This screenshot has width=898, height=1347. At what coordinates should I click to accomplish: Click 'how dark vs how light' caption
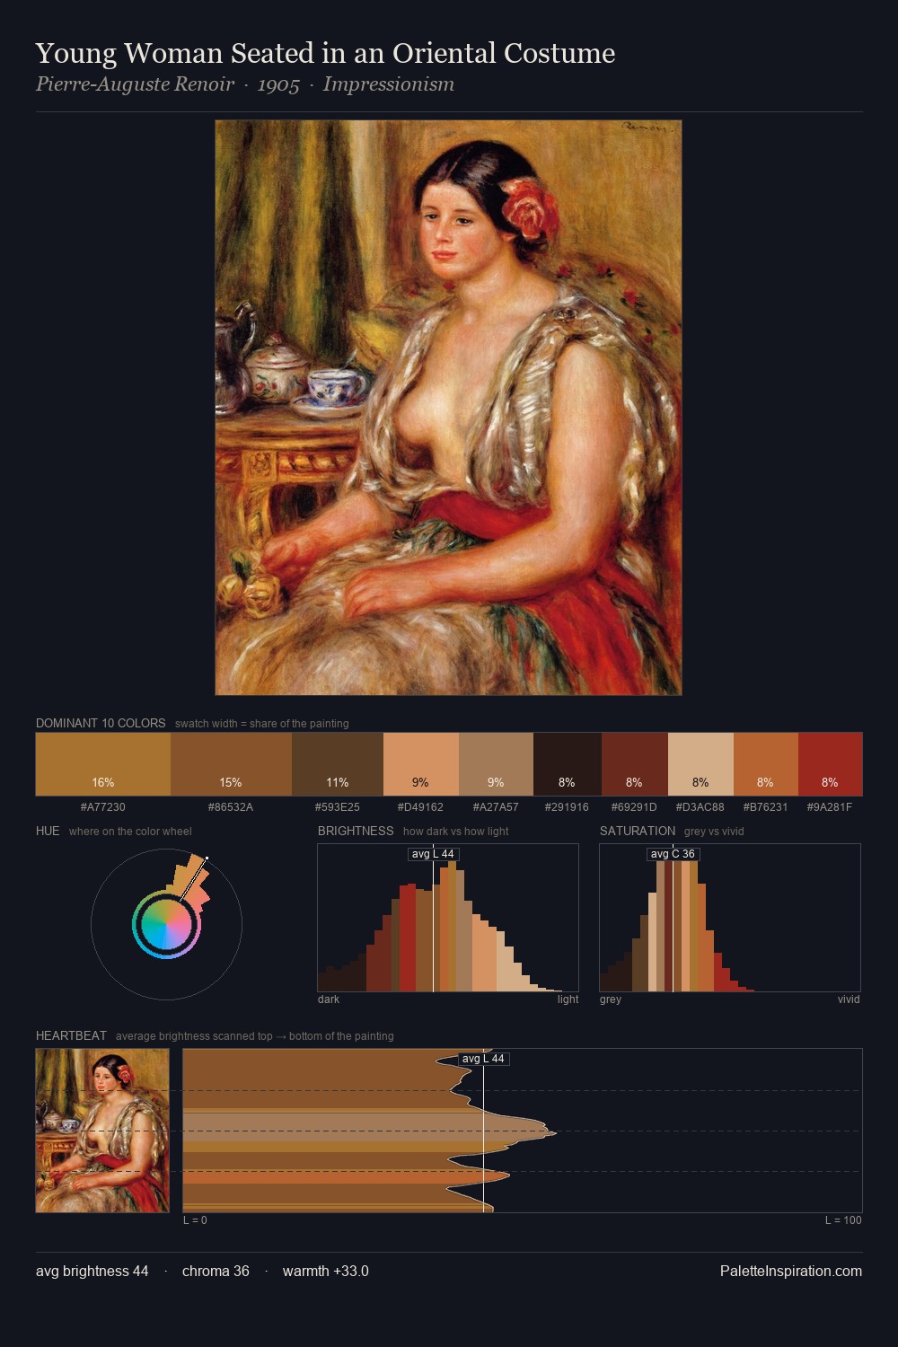point(455,832)
